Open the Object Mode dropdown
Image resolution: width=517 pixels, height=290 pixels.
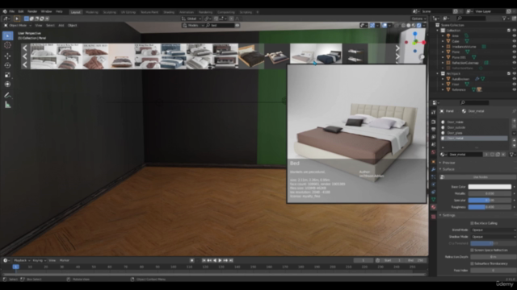[x=18, y=25]
